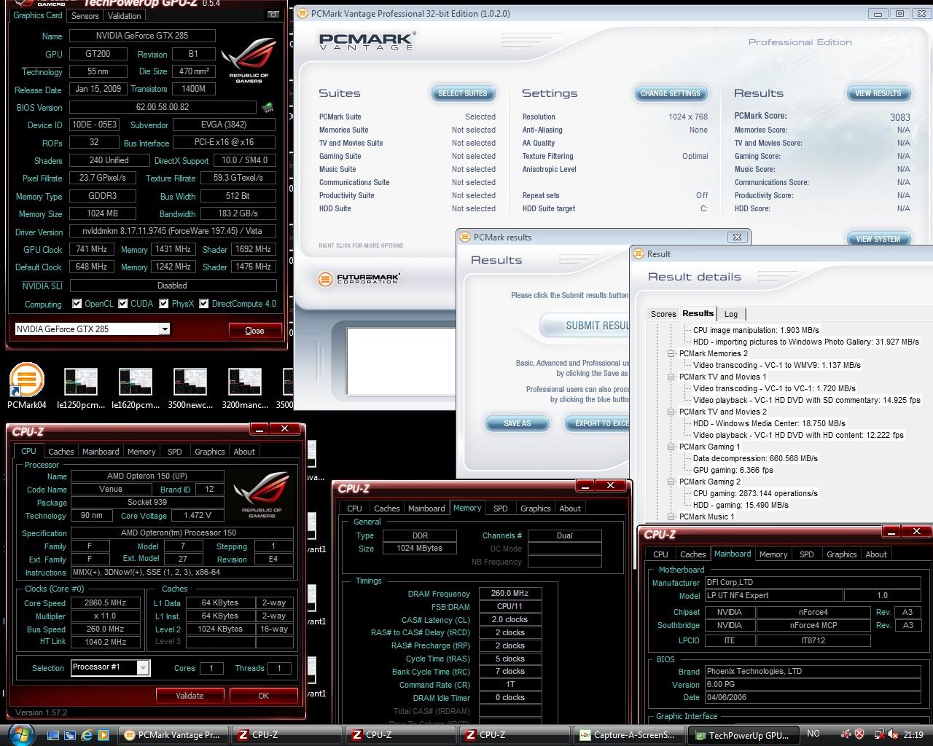Click the Close button in GPU-Z
The height and width of the screenshot is (746, 933).
click(x=254, y=331)
